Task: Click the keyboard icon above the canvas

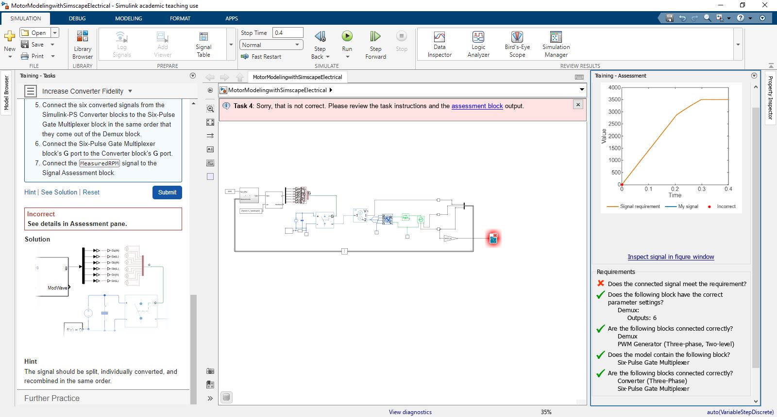Action: click(579, 77)
